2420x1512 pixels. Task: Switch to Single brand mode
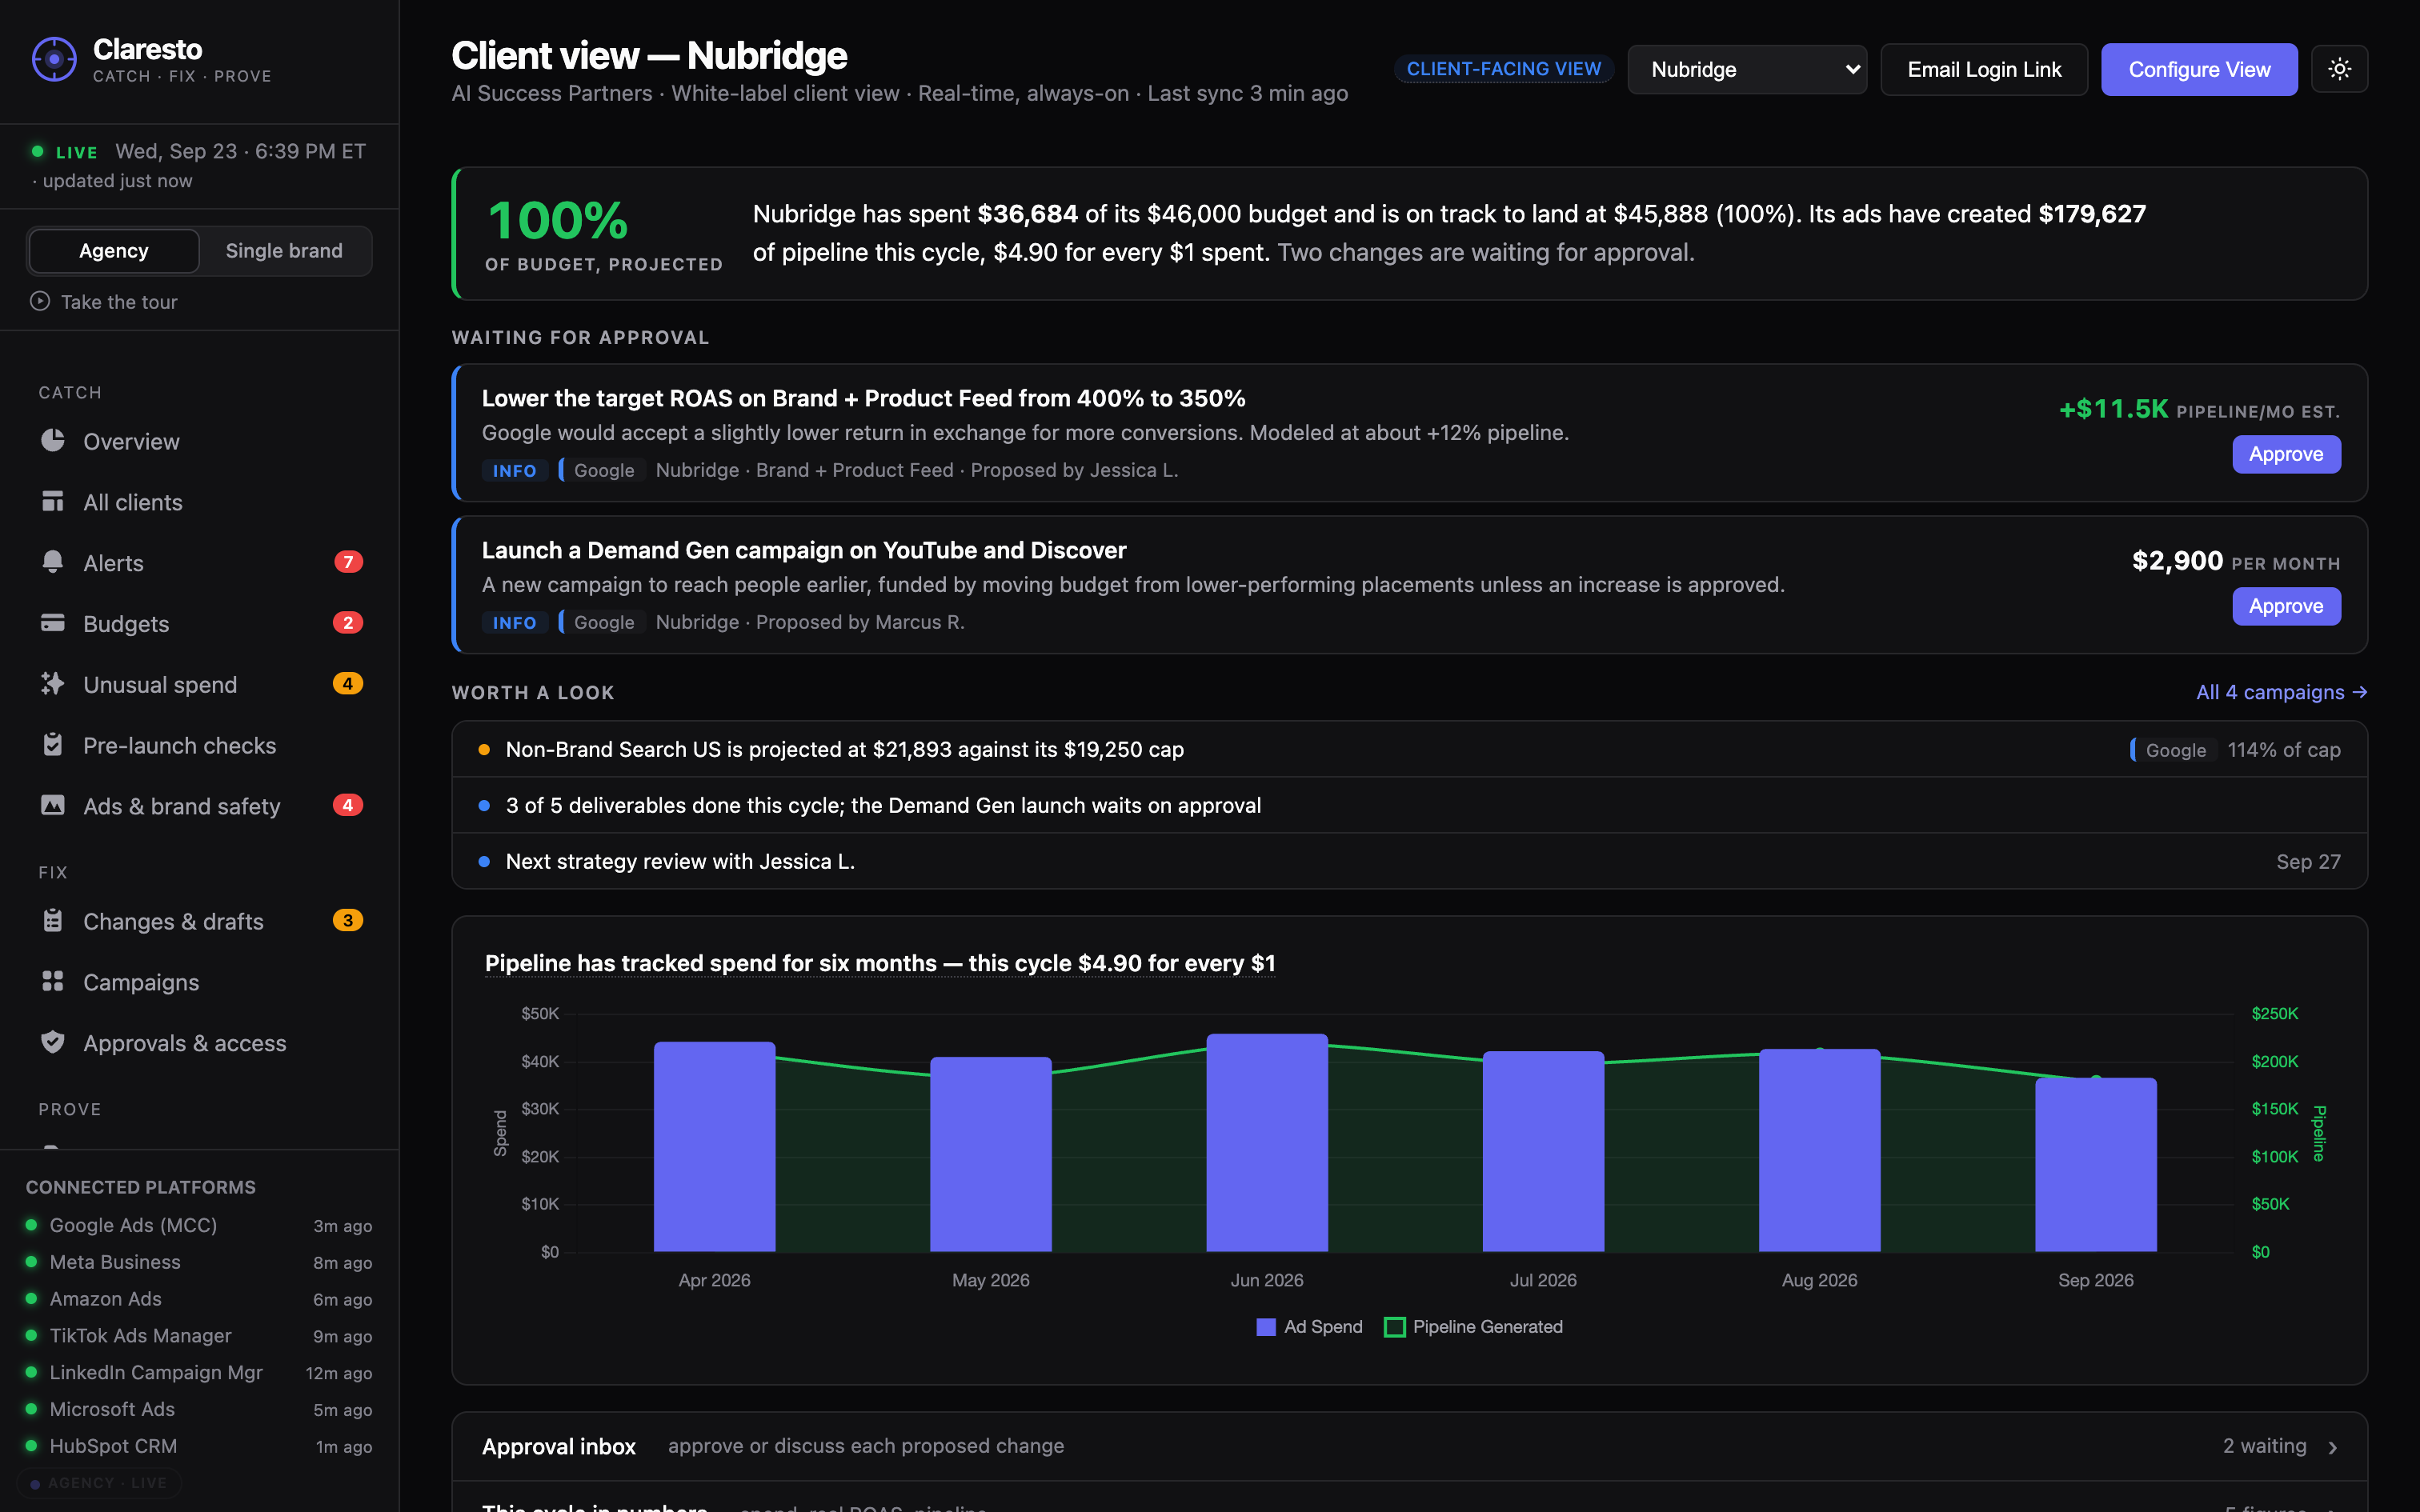284,251
